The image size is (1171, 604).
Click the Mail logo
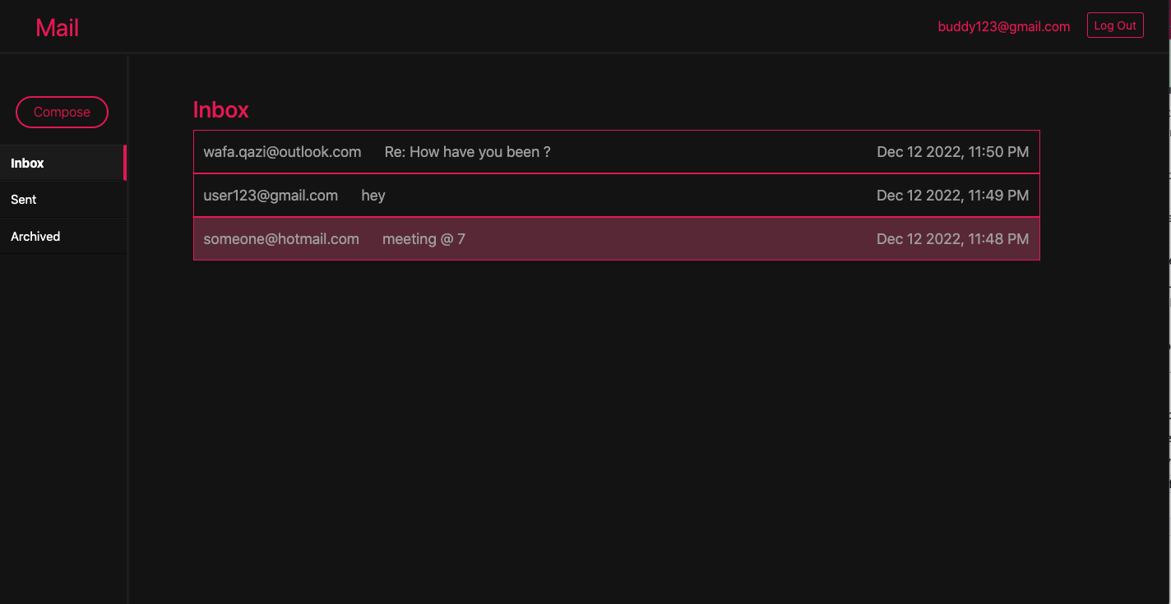(x=57, y=27)
